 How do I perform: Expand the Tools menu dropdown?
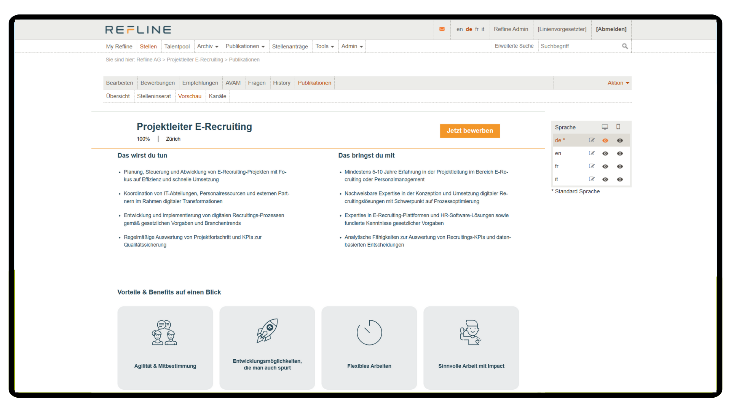[324, 46]
